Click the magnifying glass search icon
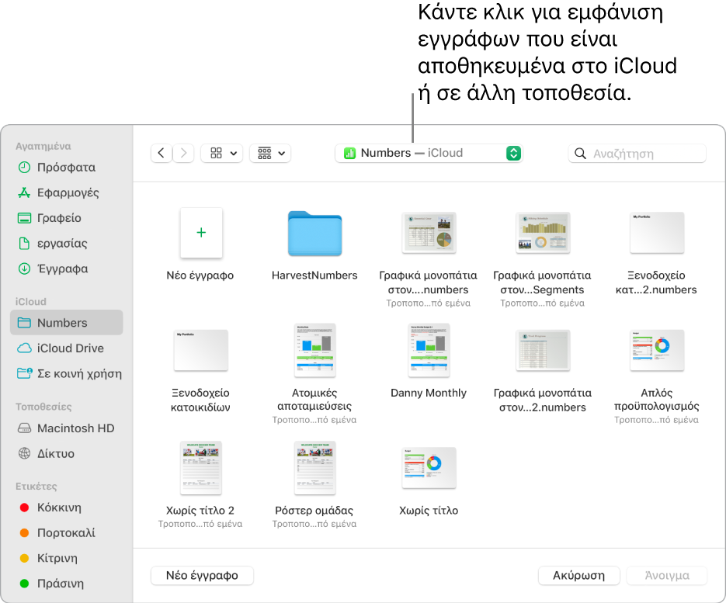726x603 pixels. [x=580, y=153]
